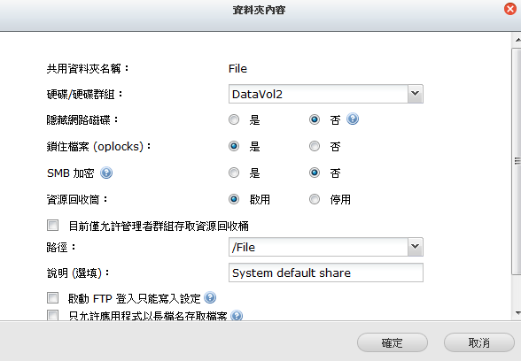
Task: Click the System default share description field
Action: 326,273
